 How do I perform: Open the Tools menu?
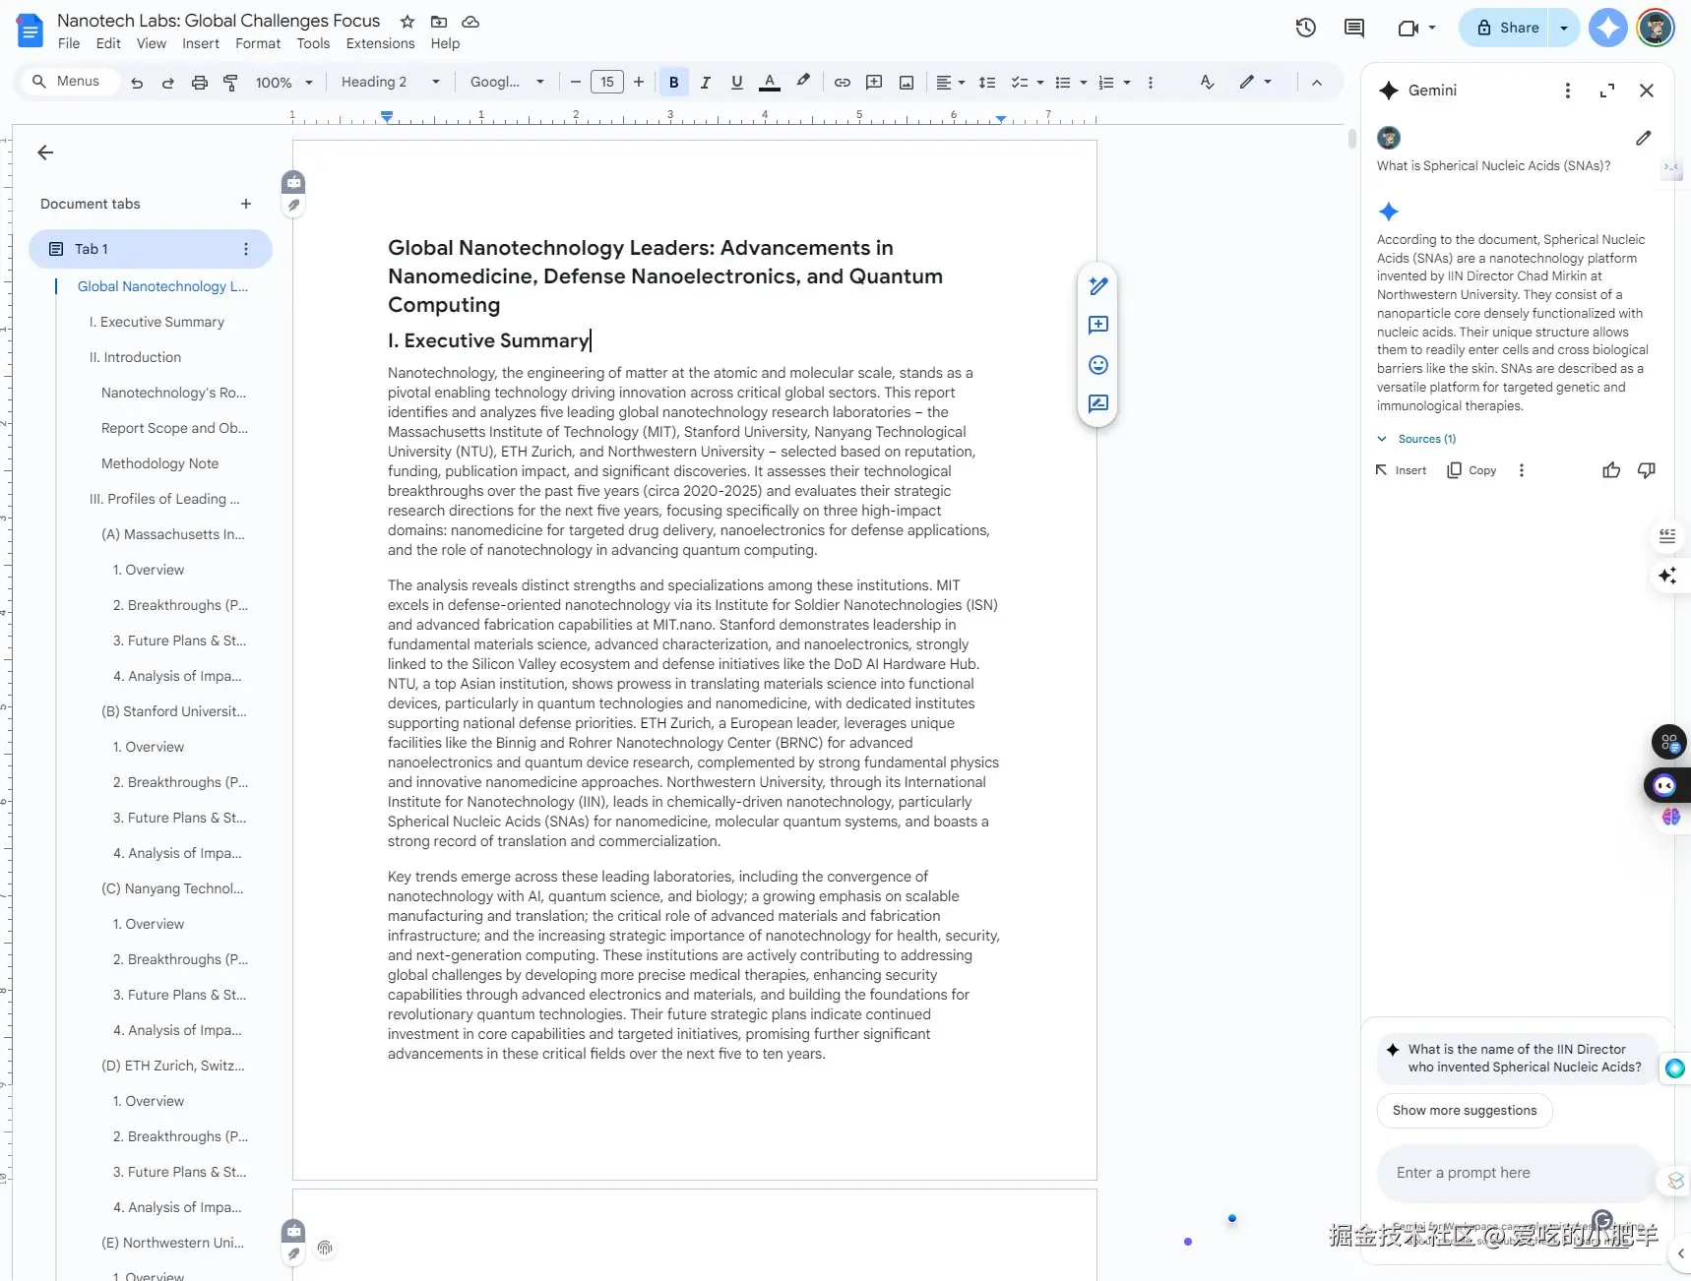tap(313, 43)
